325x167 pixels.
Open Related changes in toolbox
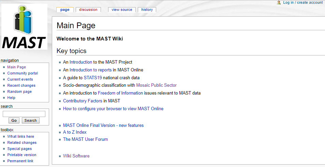pyautogui.click(x=22, y=143)
